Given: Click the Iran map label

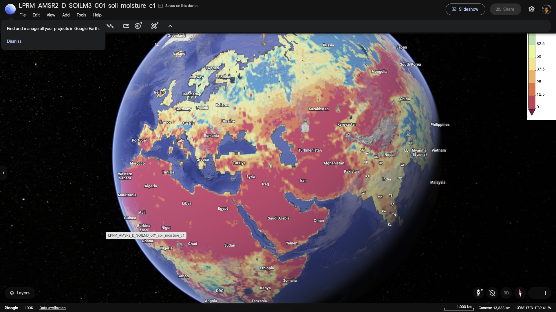Looking at the screenshot, I should [x=303, y=181].
